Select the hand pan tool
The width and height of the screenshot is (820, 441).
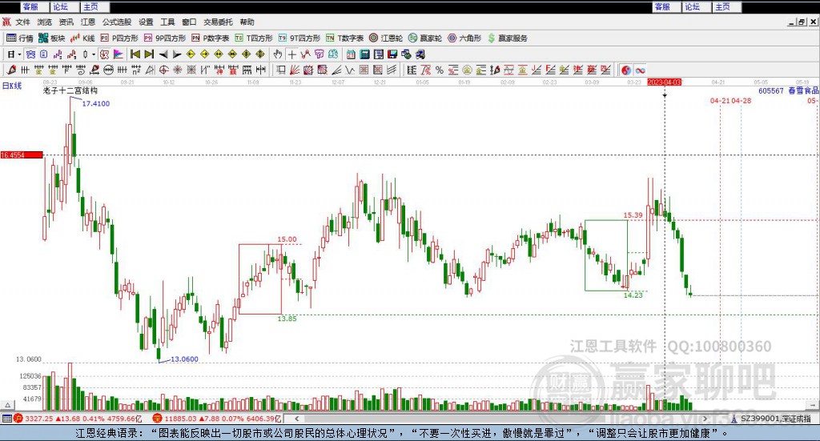click(x=278, y=54)
